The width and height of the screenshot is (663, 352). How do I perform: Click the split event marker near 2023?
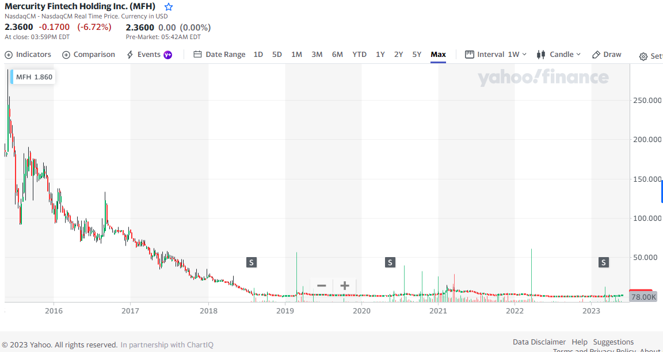point(603,262)
